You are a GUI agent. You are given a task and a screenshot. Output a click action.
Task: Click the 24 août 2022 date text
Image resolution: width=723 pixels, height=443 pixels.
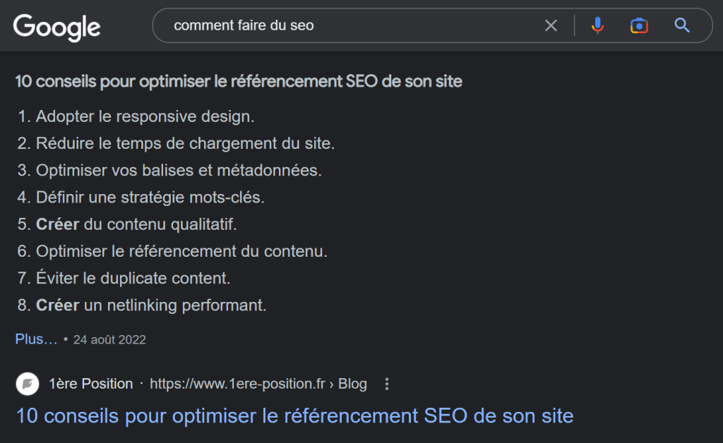pos(109,339)
